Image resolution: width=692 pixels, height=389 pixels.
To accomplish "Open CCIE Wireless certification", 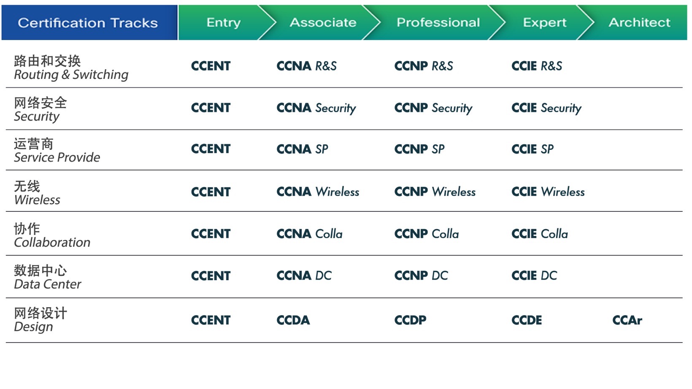I will click(548, 192).
